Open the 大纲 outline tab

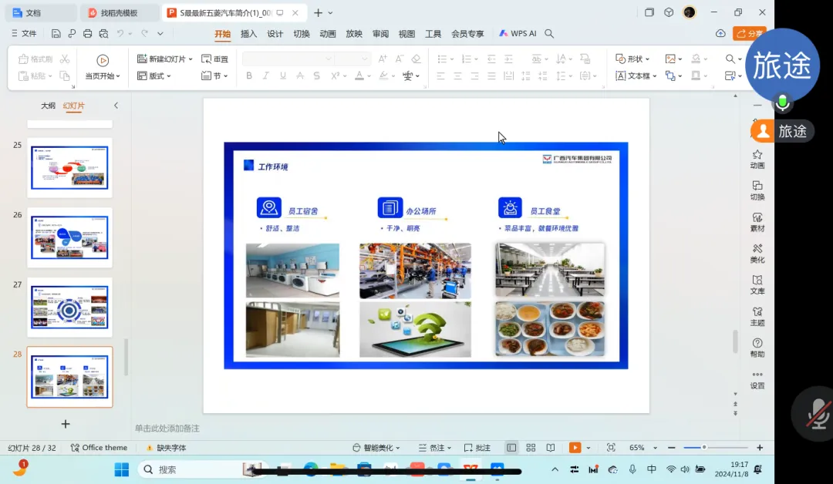48,106
